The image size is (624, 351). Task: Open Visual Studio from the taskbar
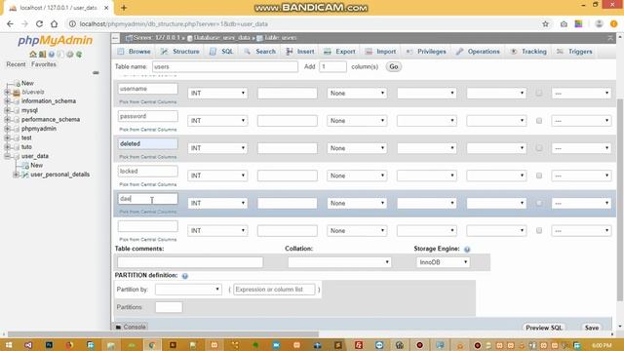pyautogui.click(x=28, y=345)
